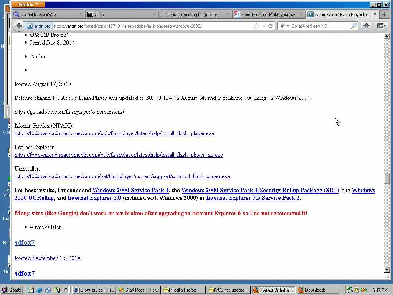Click the msfn.org site identity icon
This screenshot has height=295, width=393.
pos(39,26)
